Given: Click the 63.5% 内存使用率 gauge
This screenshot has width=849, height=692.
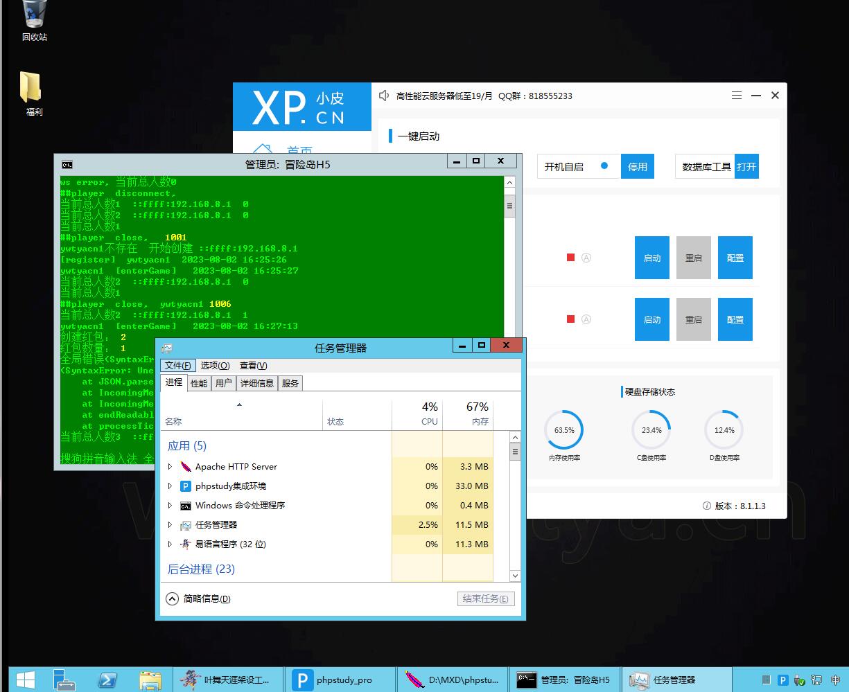Looking at the screenshot, I should pyautogui.click(x=564, y=430).
